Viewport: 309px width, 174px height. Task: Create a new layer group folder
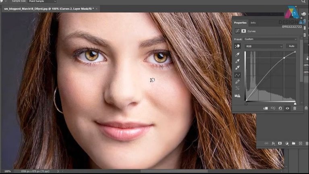pos(294,143)
